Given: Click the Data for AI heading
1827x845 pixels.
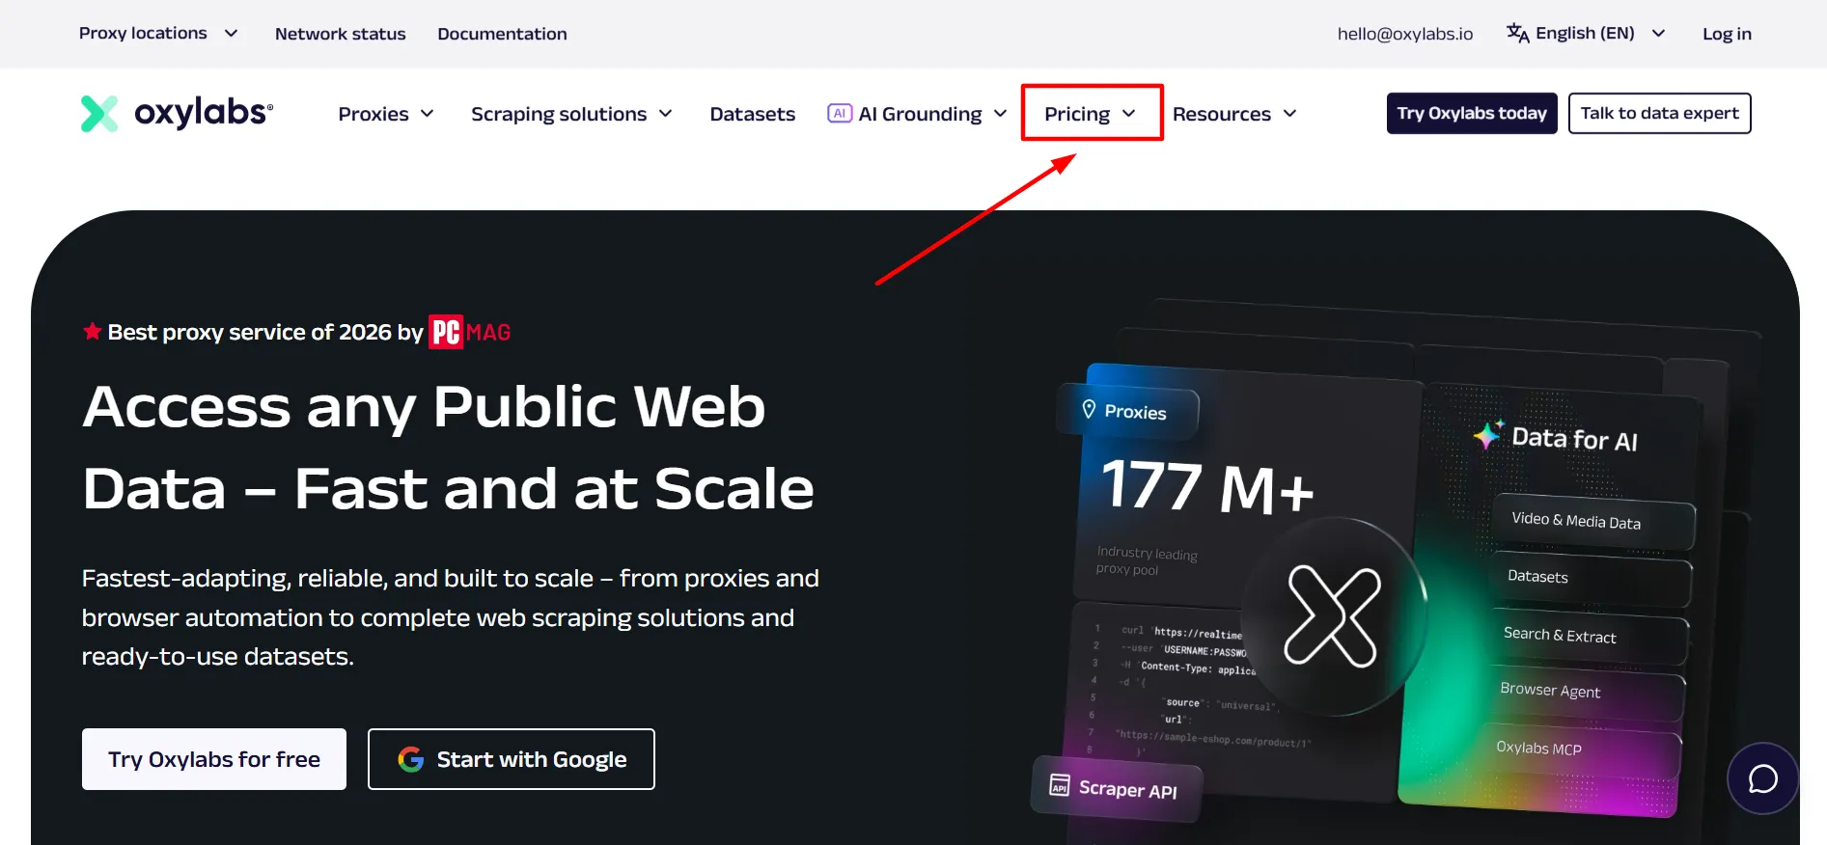Looking at the screenshot, I should [x=1574, y=439].
